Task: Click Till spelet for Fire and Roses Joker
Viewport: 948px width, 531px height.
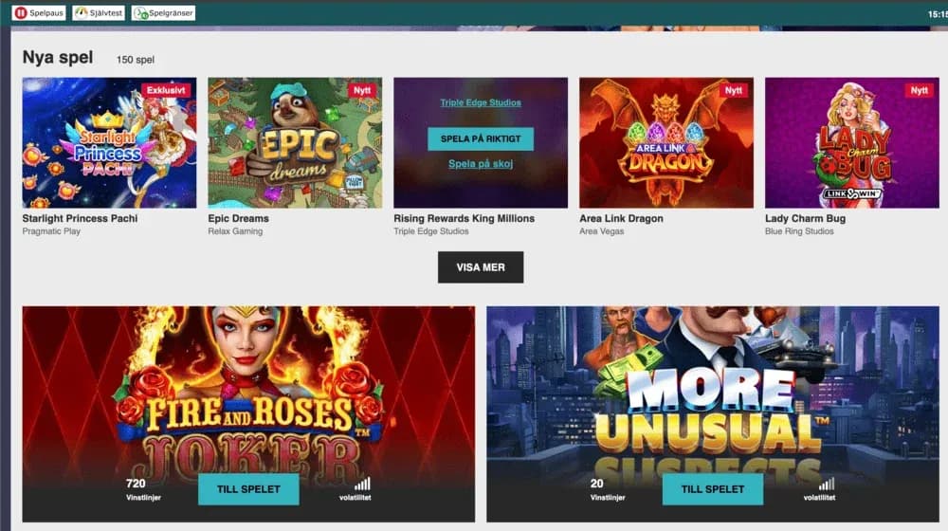Action: 248,489
